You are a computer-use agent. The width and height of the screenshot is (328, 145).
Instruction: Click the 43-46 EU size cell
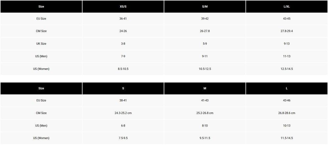286,101
